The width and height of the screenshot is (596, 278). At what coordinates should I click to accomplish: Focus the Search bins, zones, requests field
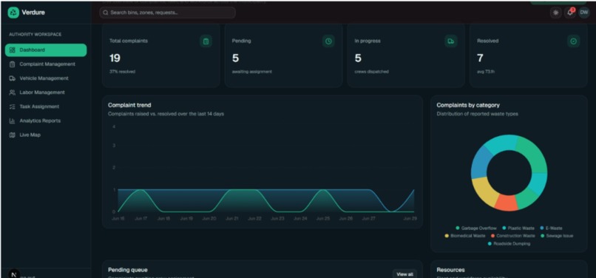(x=168, y=13)
